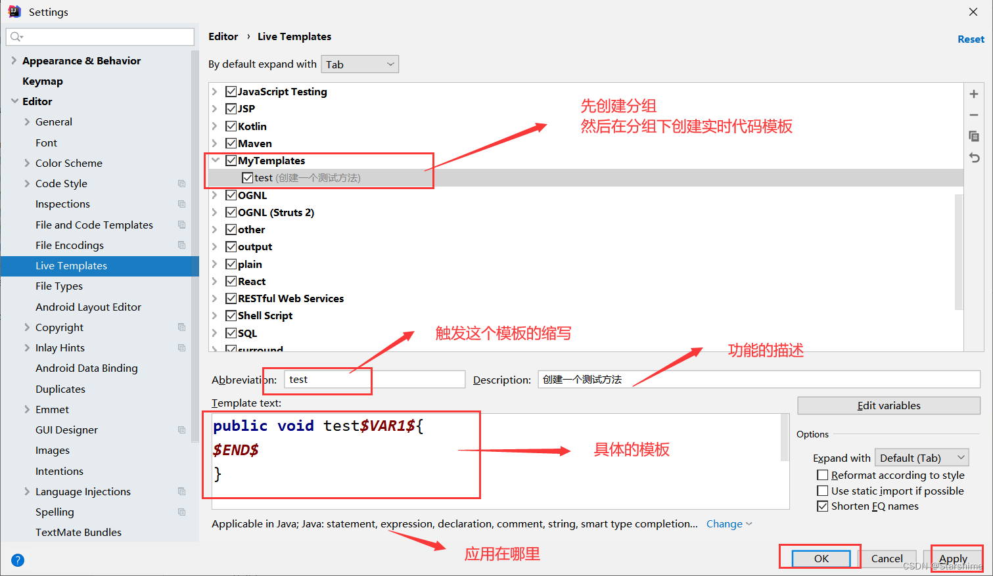Screen dimensions: 993x576
Task: Enable Reformat according to style
Action: [x=822, y=474]
